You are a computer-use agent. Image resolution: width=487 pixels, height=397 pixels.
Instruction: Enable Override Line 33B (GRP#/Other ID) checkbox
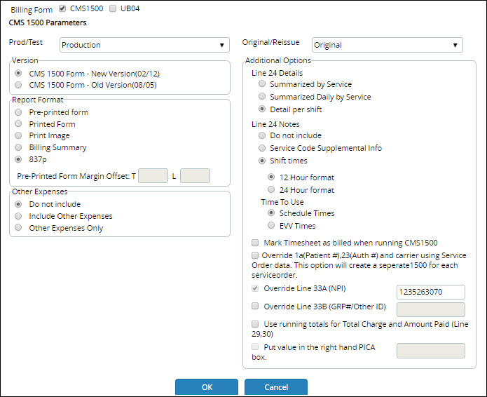(255, 306)
